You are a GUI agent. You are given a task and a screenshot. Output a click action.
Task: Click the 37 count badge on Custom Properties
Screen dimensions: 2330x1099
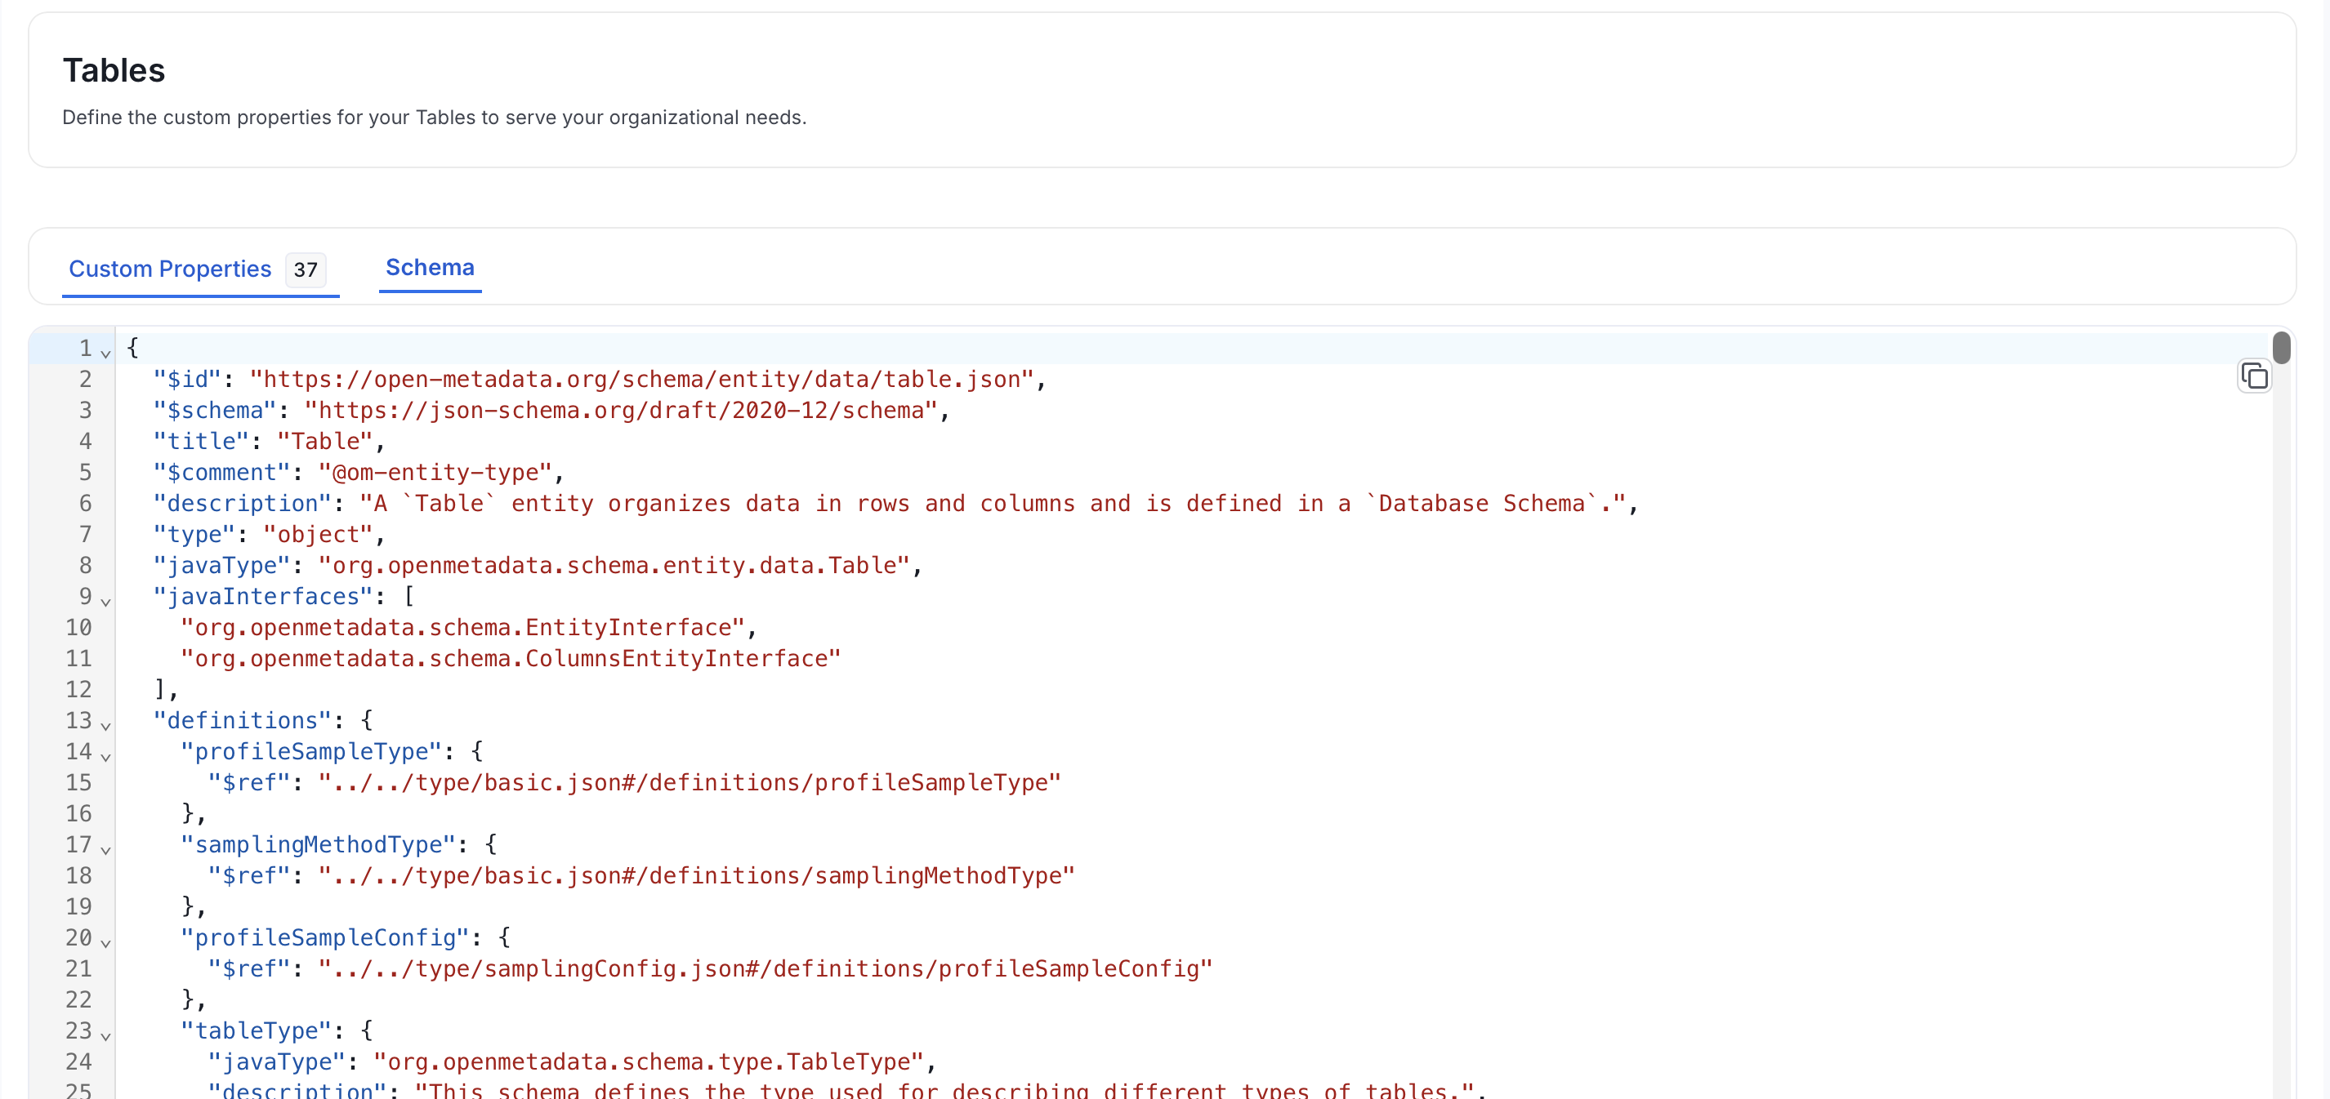(x=306, y=269)
